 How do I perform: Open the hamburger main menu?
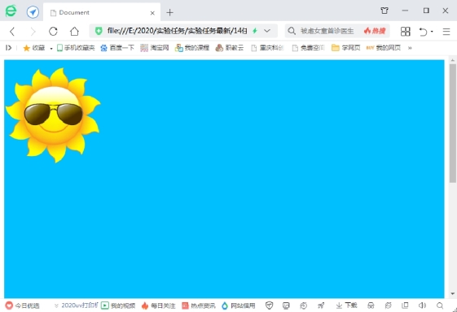click(x=446, y=32)
